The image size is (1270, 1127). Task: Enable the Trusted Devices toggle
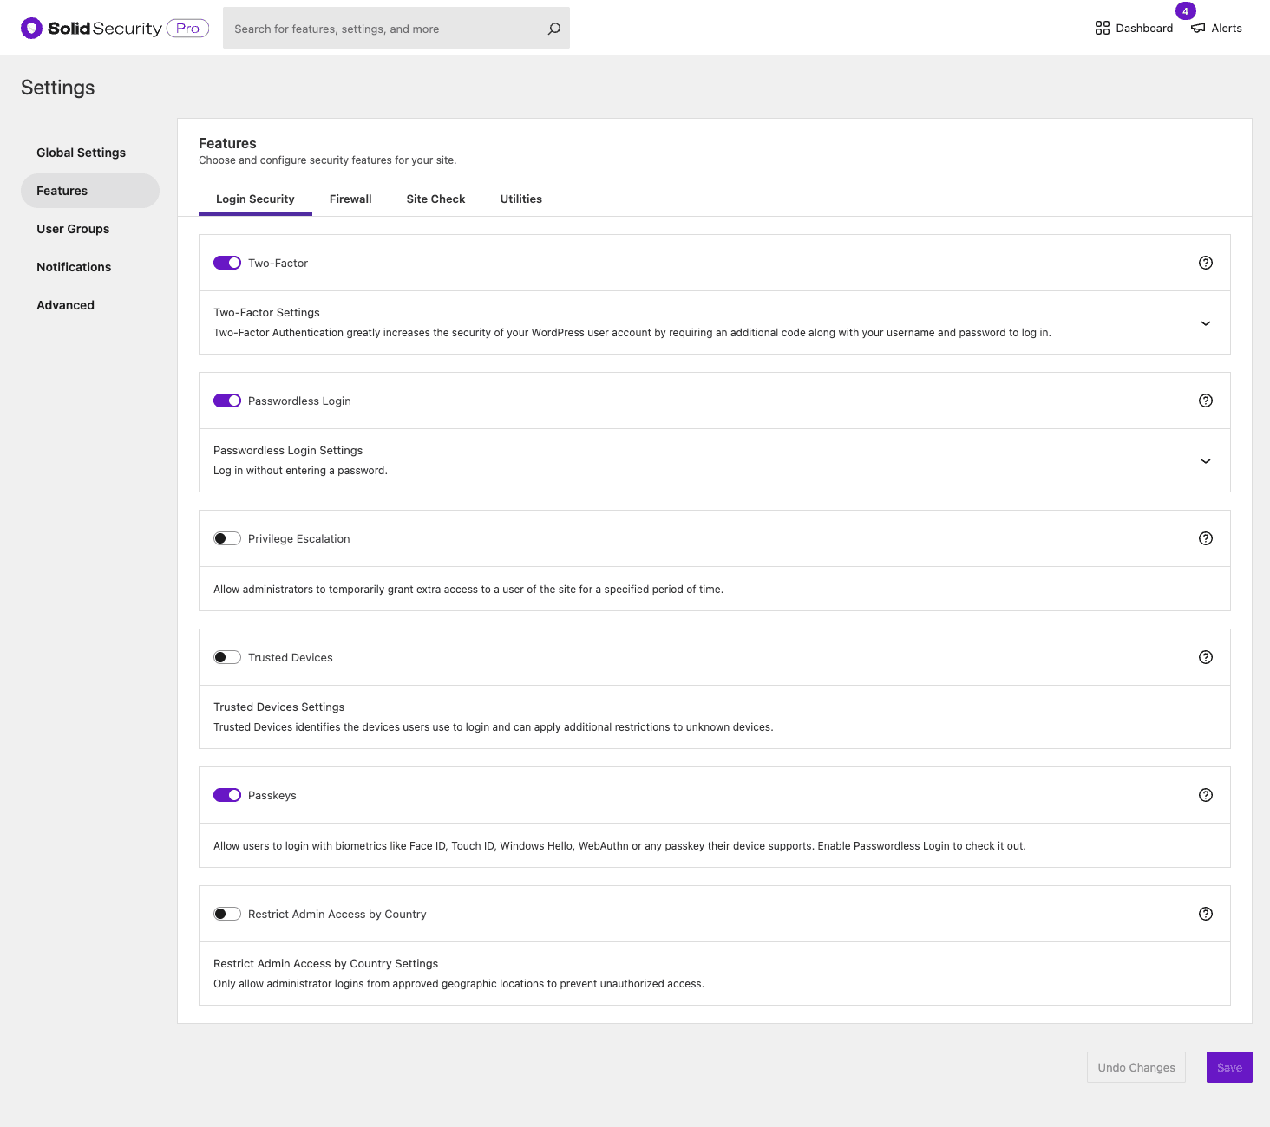click(x=227, y=657)
